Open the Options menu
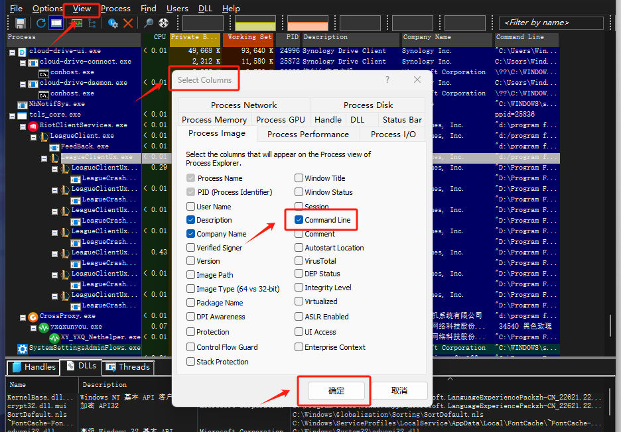The width and height of the screenshot is (621, 432). (x=47, y=9)
